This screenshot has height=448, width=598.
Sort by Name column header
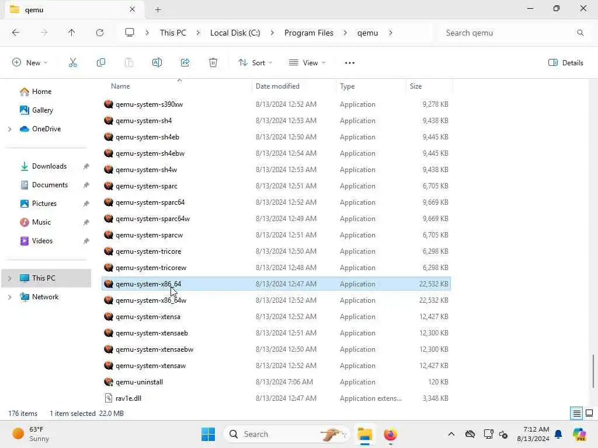[x=176, y=86]
